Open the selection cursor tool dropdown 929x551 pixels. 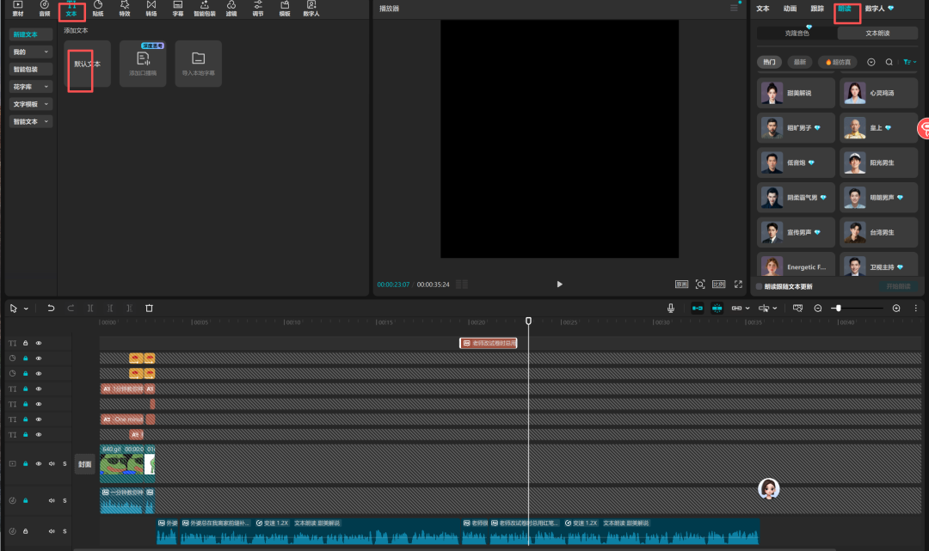27,309
